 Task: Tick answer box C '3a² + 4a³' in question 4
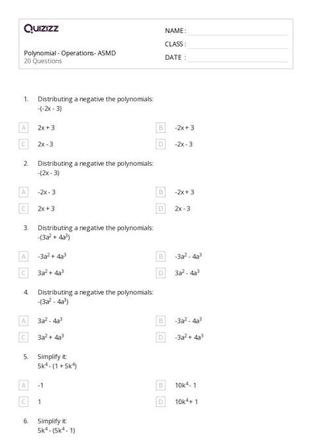click(x=24, y=337)
